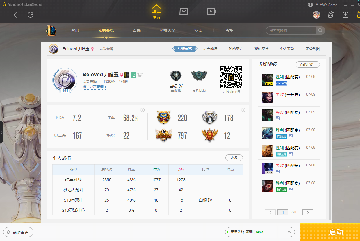
Task: Click the grey winged badge beside name
Action: pos(140,75)
